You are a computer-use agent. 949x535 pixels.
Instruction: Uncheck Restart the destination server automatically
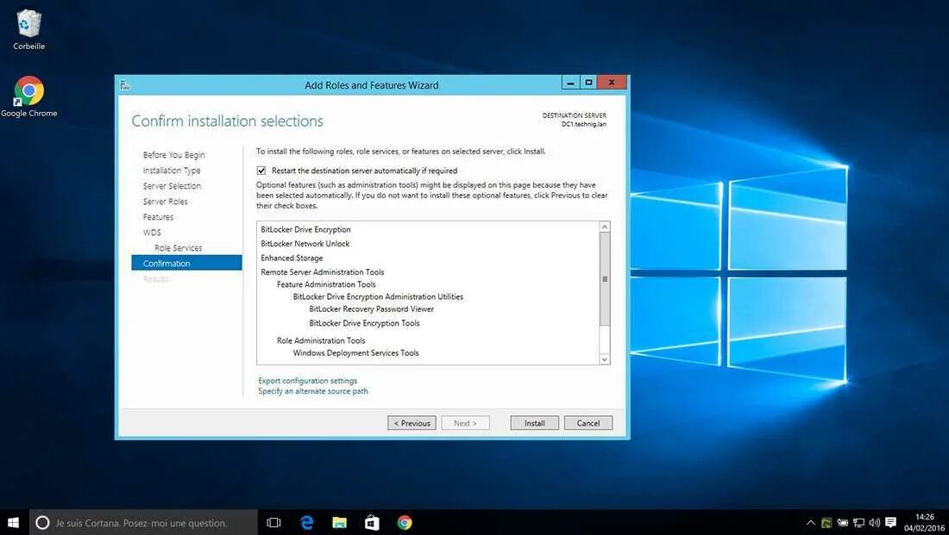point(261,170)
